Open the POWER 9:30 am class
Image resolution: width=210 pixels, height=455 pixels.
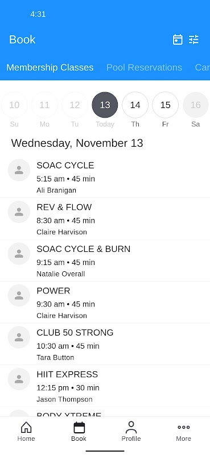[x=105, y=303]
